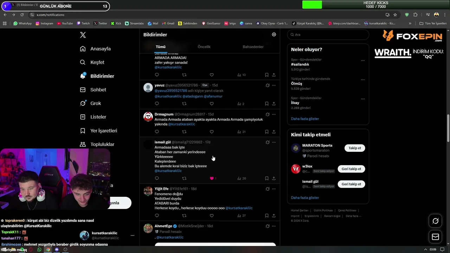Like ismail gül's tweet heart icon
Screen dimensions: 450x253
tap(212, 178)
